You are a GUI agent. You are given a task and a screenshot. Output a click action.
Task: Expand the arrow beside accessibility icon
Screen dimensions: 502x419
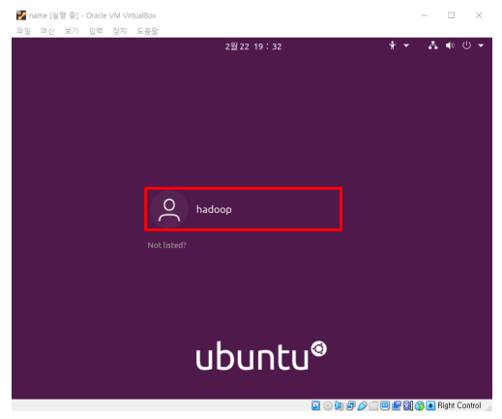(406, 45)
